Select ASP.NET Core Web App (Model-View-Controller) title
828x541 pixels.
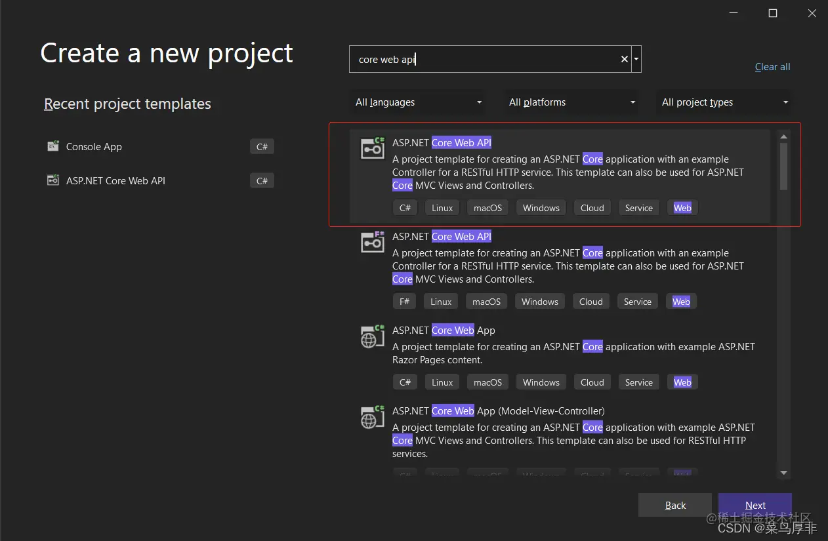499,411
